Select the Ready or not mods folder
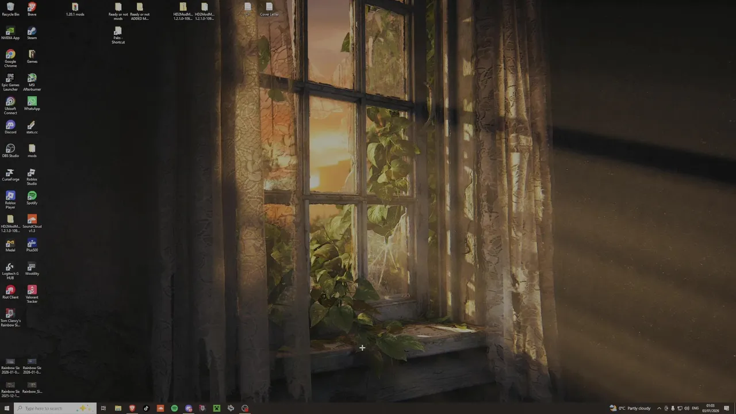Viewport: 736px width, 414px height. click(x=118, y=11)
